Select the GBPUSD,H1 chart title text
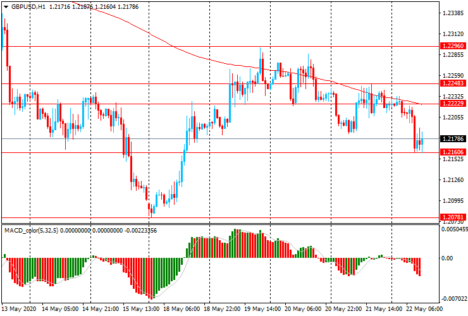The image size is (468, 316). tap(28, 6)
